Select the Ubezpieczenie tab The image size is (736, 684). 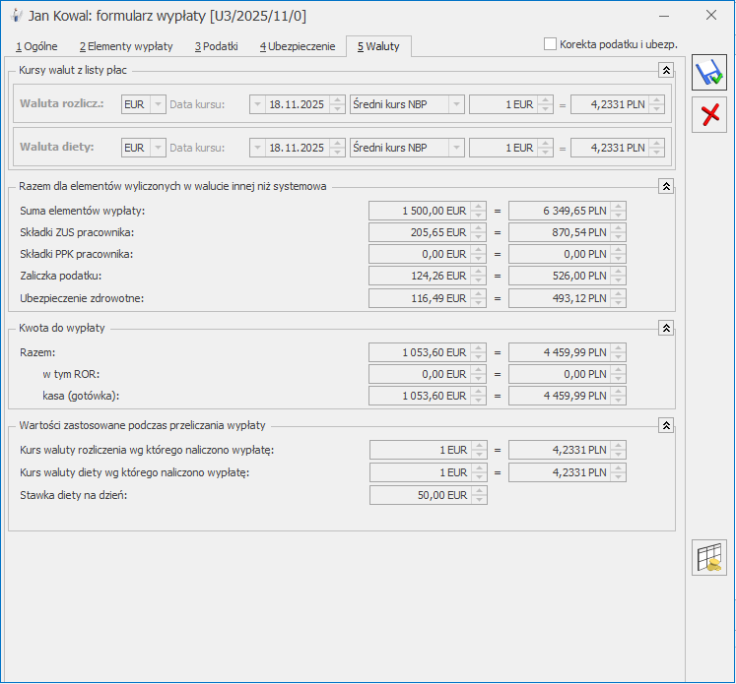[298, 46]
